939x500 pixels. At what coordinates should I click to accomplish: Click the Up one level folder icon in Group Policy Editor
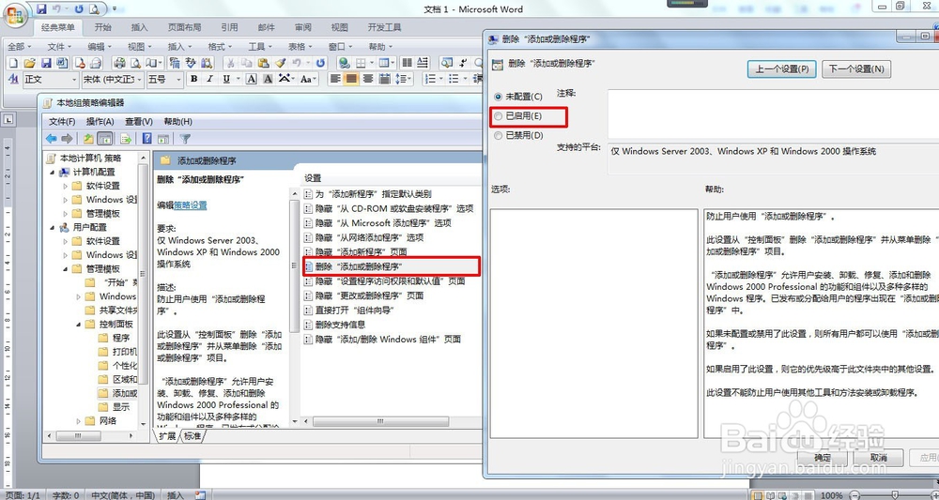[x=88, y=139]
